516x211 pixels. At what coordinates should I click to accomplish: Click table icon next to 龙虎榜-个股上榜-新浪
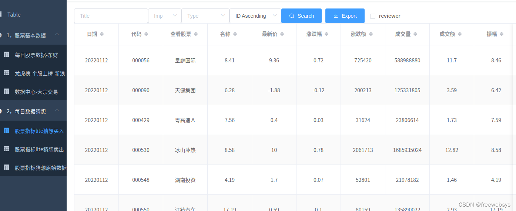[x=6, y=73]
